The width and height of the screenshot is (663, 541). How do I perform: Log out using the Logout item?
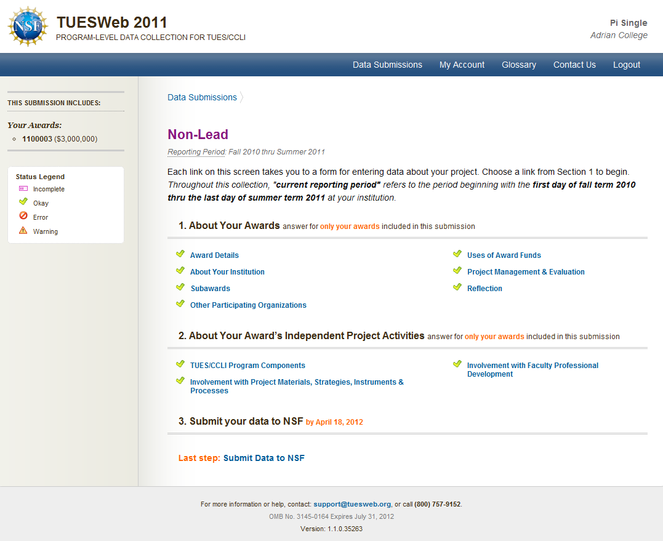(x=627, y=65)
